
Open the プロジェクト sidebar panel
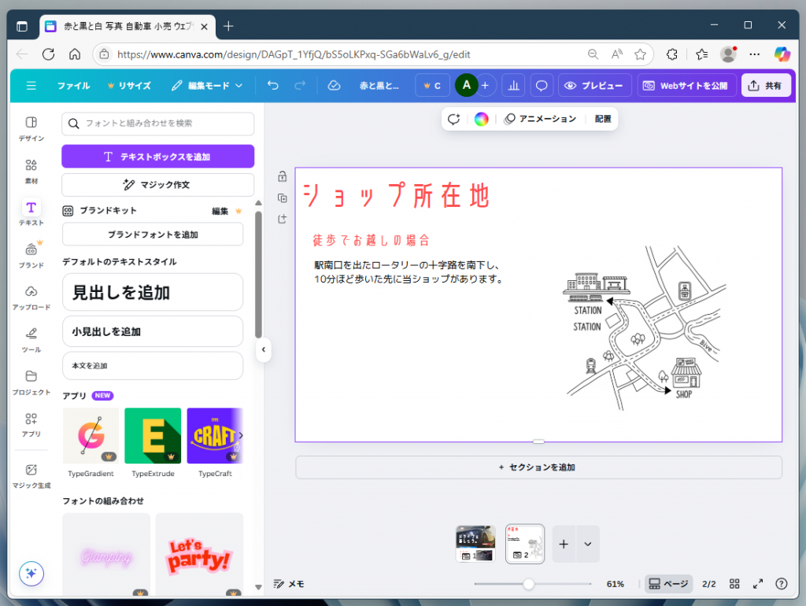[31, 380]
